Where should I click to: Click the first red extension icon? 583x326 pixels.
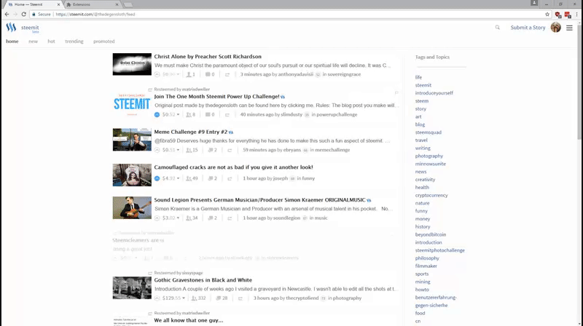(x=557, y=15)
